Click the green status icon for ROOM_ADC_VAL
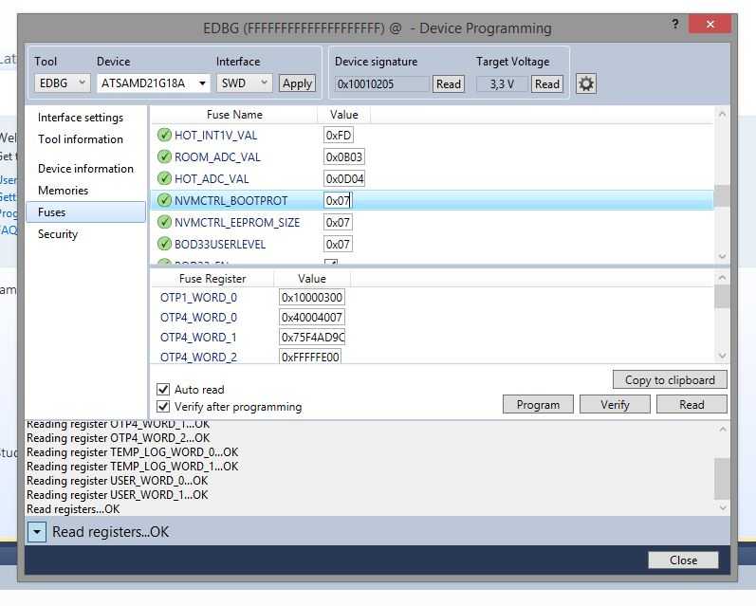This screenshot has width=756, height=606. tap(164, 157)
